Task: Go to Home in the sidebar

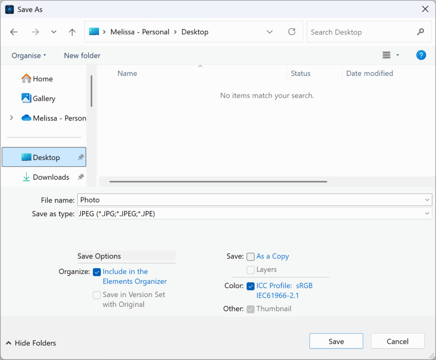Action: tap(43, 79)
